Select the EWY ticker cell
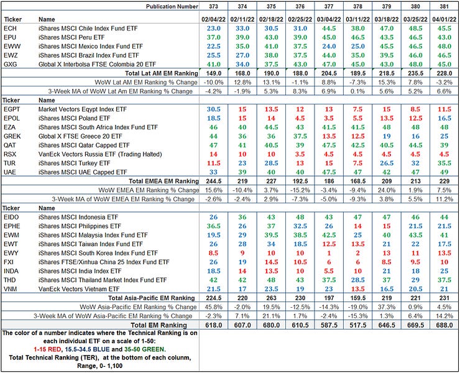Viewport: 460px width, 373px height. tap(11, 253)
